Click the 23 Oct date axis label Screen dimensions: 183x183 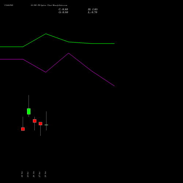click(28, 174)
